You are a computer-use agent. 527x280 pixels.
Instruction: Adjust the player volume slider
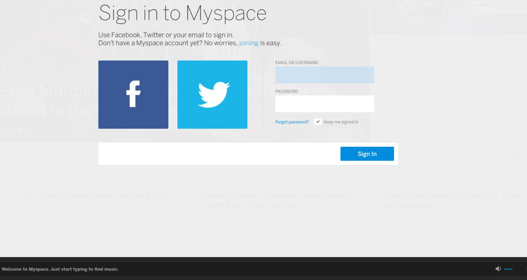pos(513,269)
